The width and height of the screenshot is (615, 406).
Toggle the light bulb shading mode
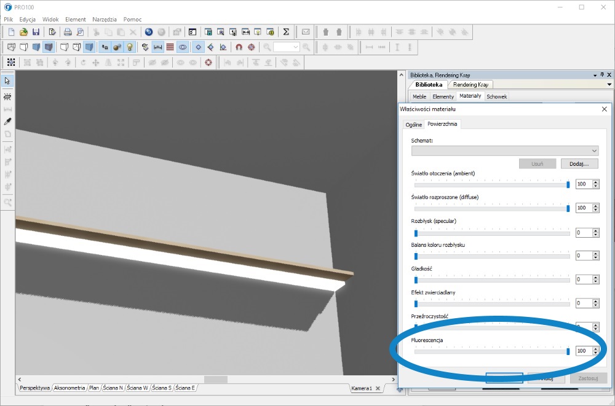pyautogui.click(x=130, y=47)
